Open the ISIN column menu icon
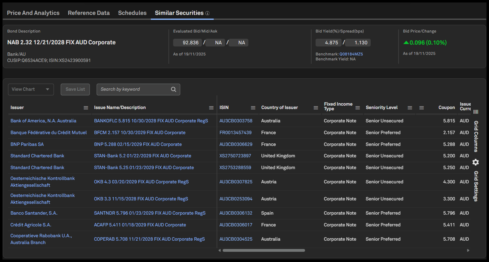489x262 pixels. [x=253, y=108]
